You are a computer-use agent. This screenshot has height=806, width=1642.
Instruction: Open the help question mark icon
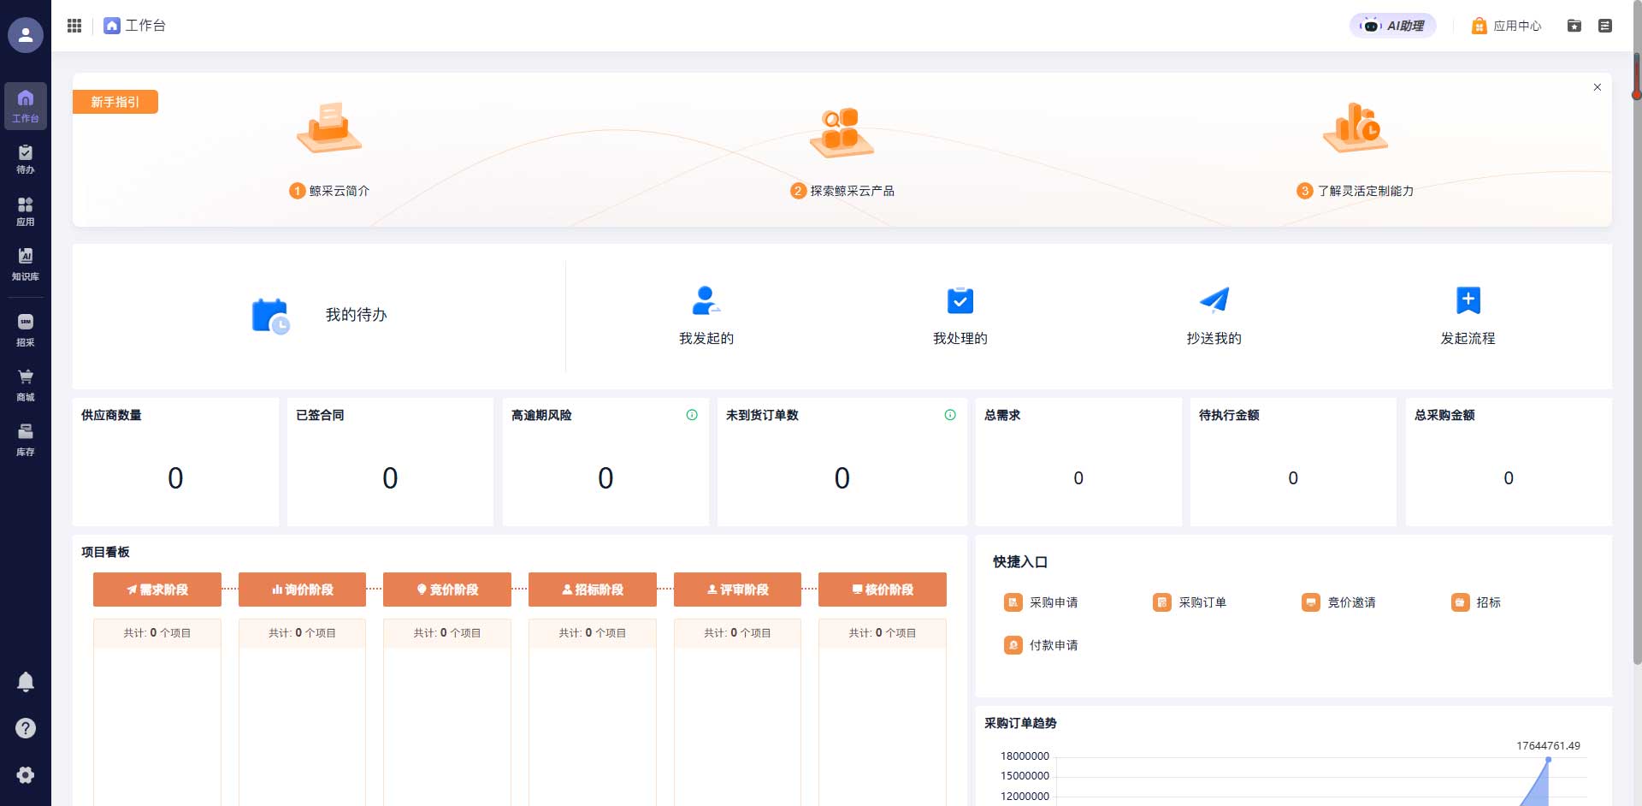click(26, 728)
